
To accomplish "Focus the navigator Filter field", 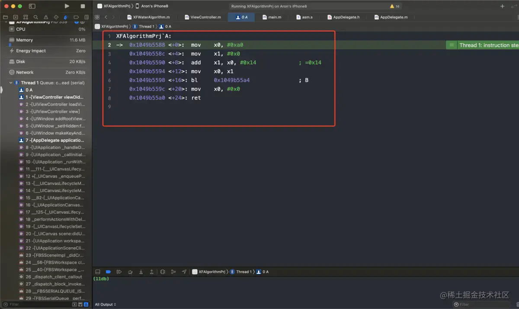I will coord(45,304).
